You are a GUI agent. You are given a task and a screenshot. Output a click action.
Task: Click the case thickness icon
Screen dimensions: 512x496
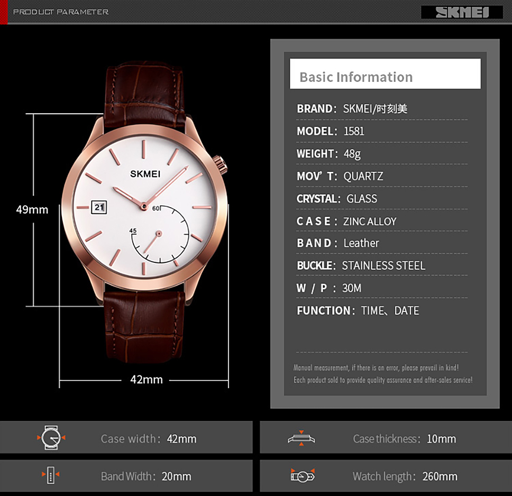301,438
